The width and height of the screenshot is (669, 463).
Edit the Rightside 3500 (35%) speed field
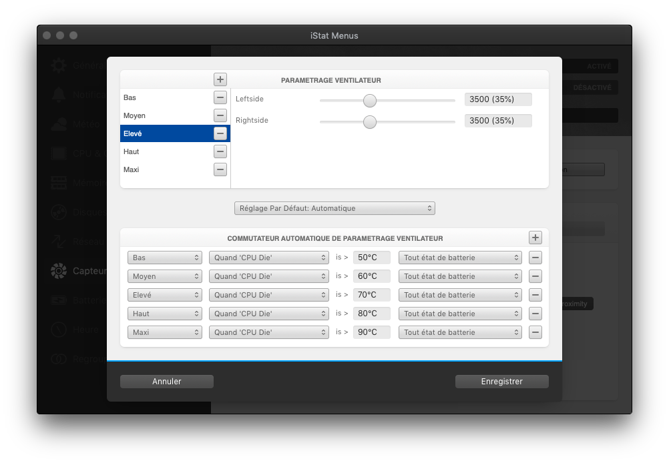click(498, 121)
